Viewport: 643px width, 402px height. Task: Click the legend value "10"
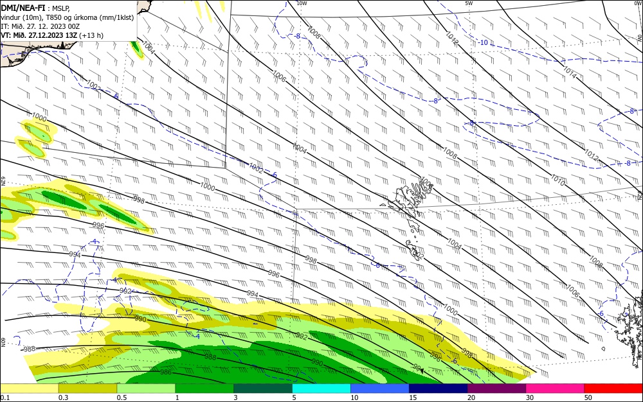354,398
